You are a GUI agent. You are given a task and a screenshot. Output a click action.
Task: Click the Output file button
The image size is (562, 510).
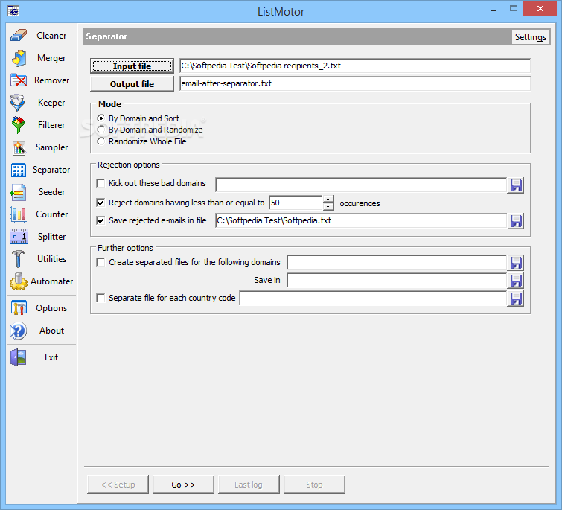click(132, 84)
